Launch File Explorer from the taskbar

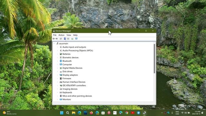[74, 113]
